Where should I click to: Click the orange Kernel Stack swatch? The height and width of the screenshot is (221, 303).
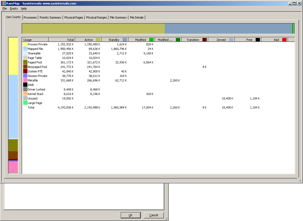(25, 94)
